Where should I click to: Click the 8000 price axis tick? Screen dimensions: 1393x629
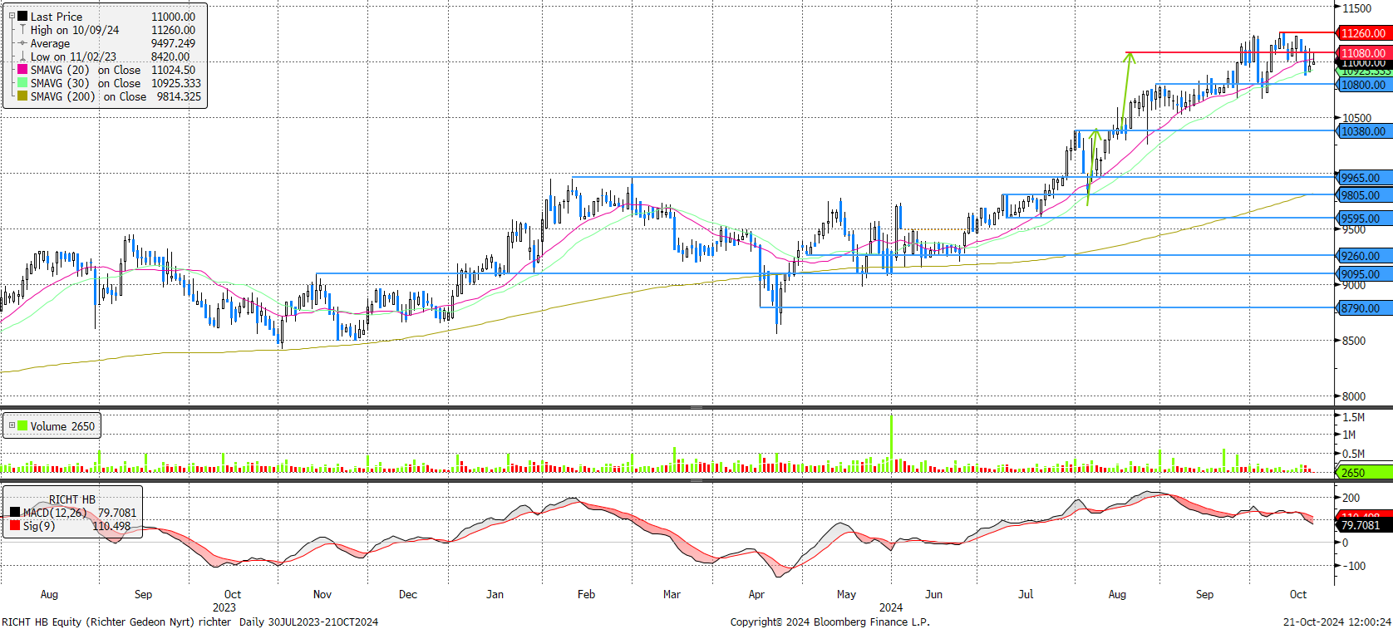[1354, 396]
